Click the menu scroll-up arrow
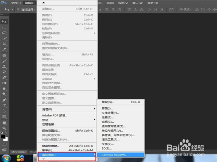Screen dimensions: 217x162 (43, 3)
